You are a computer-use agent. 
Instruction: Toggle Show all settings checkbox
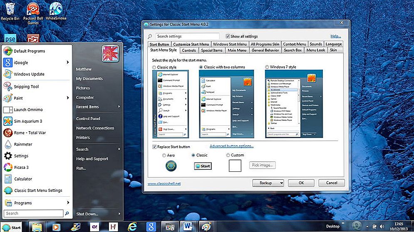(x=228, y=36)
